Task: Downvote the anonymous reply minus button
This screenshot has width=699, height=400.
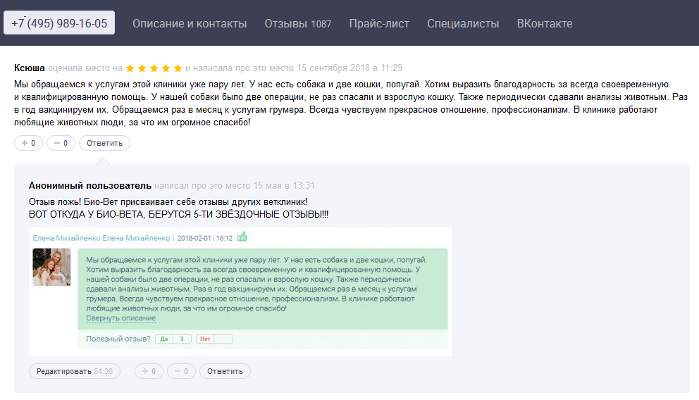Action: click(x=181, y=371)
